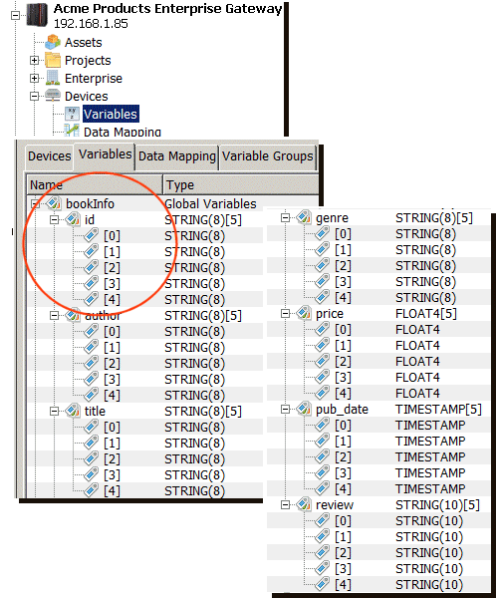Click the Projects folder icon
The height and width of the screenshot is (598, 498).
click(53, 60)
